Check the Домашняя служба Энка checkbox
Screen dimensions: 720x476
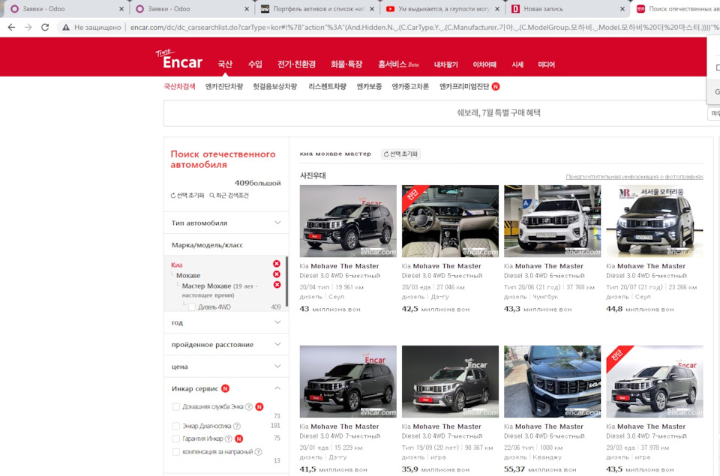175,407
